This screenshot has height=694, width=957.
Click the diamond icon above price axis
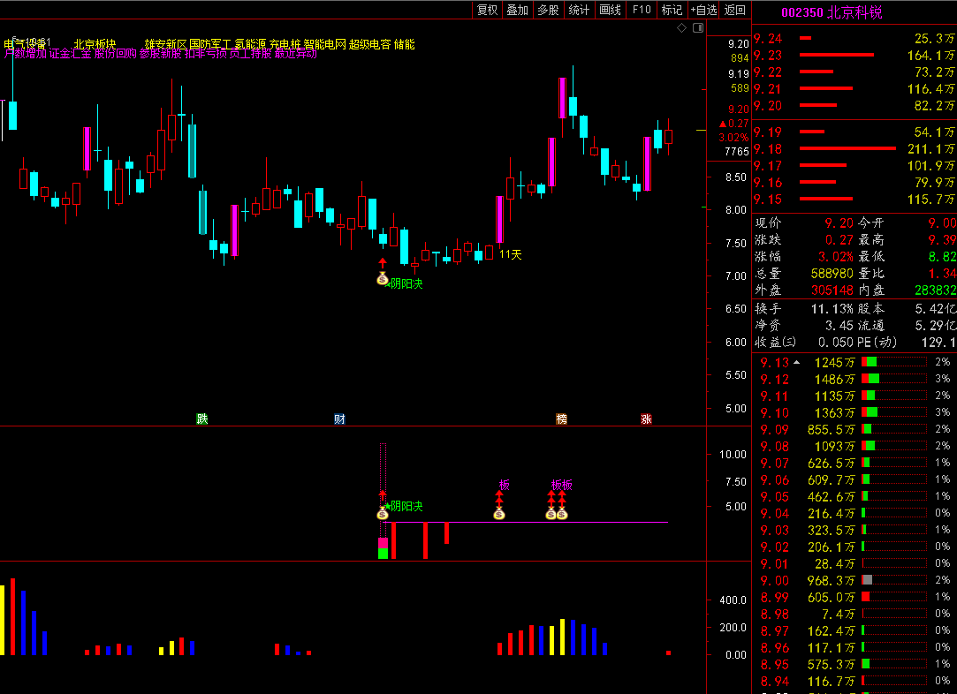681,28
